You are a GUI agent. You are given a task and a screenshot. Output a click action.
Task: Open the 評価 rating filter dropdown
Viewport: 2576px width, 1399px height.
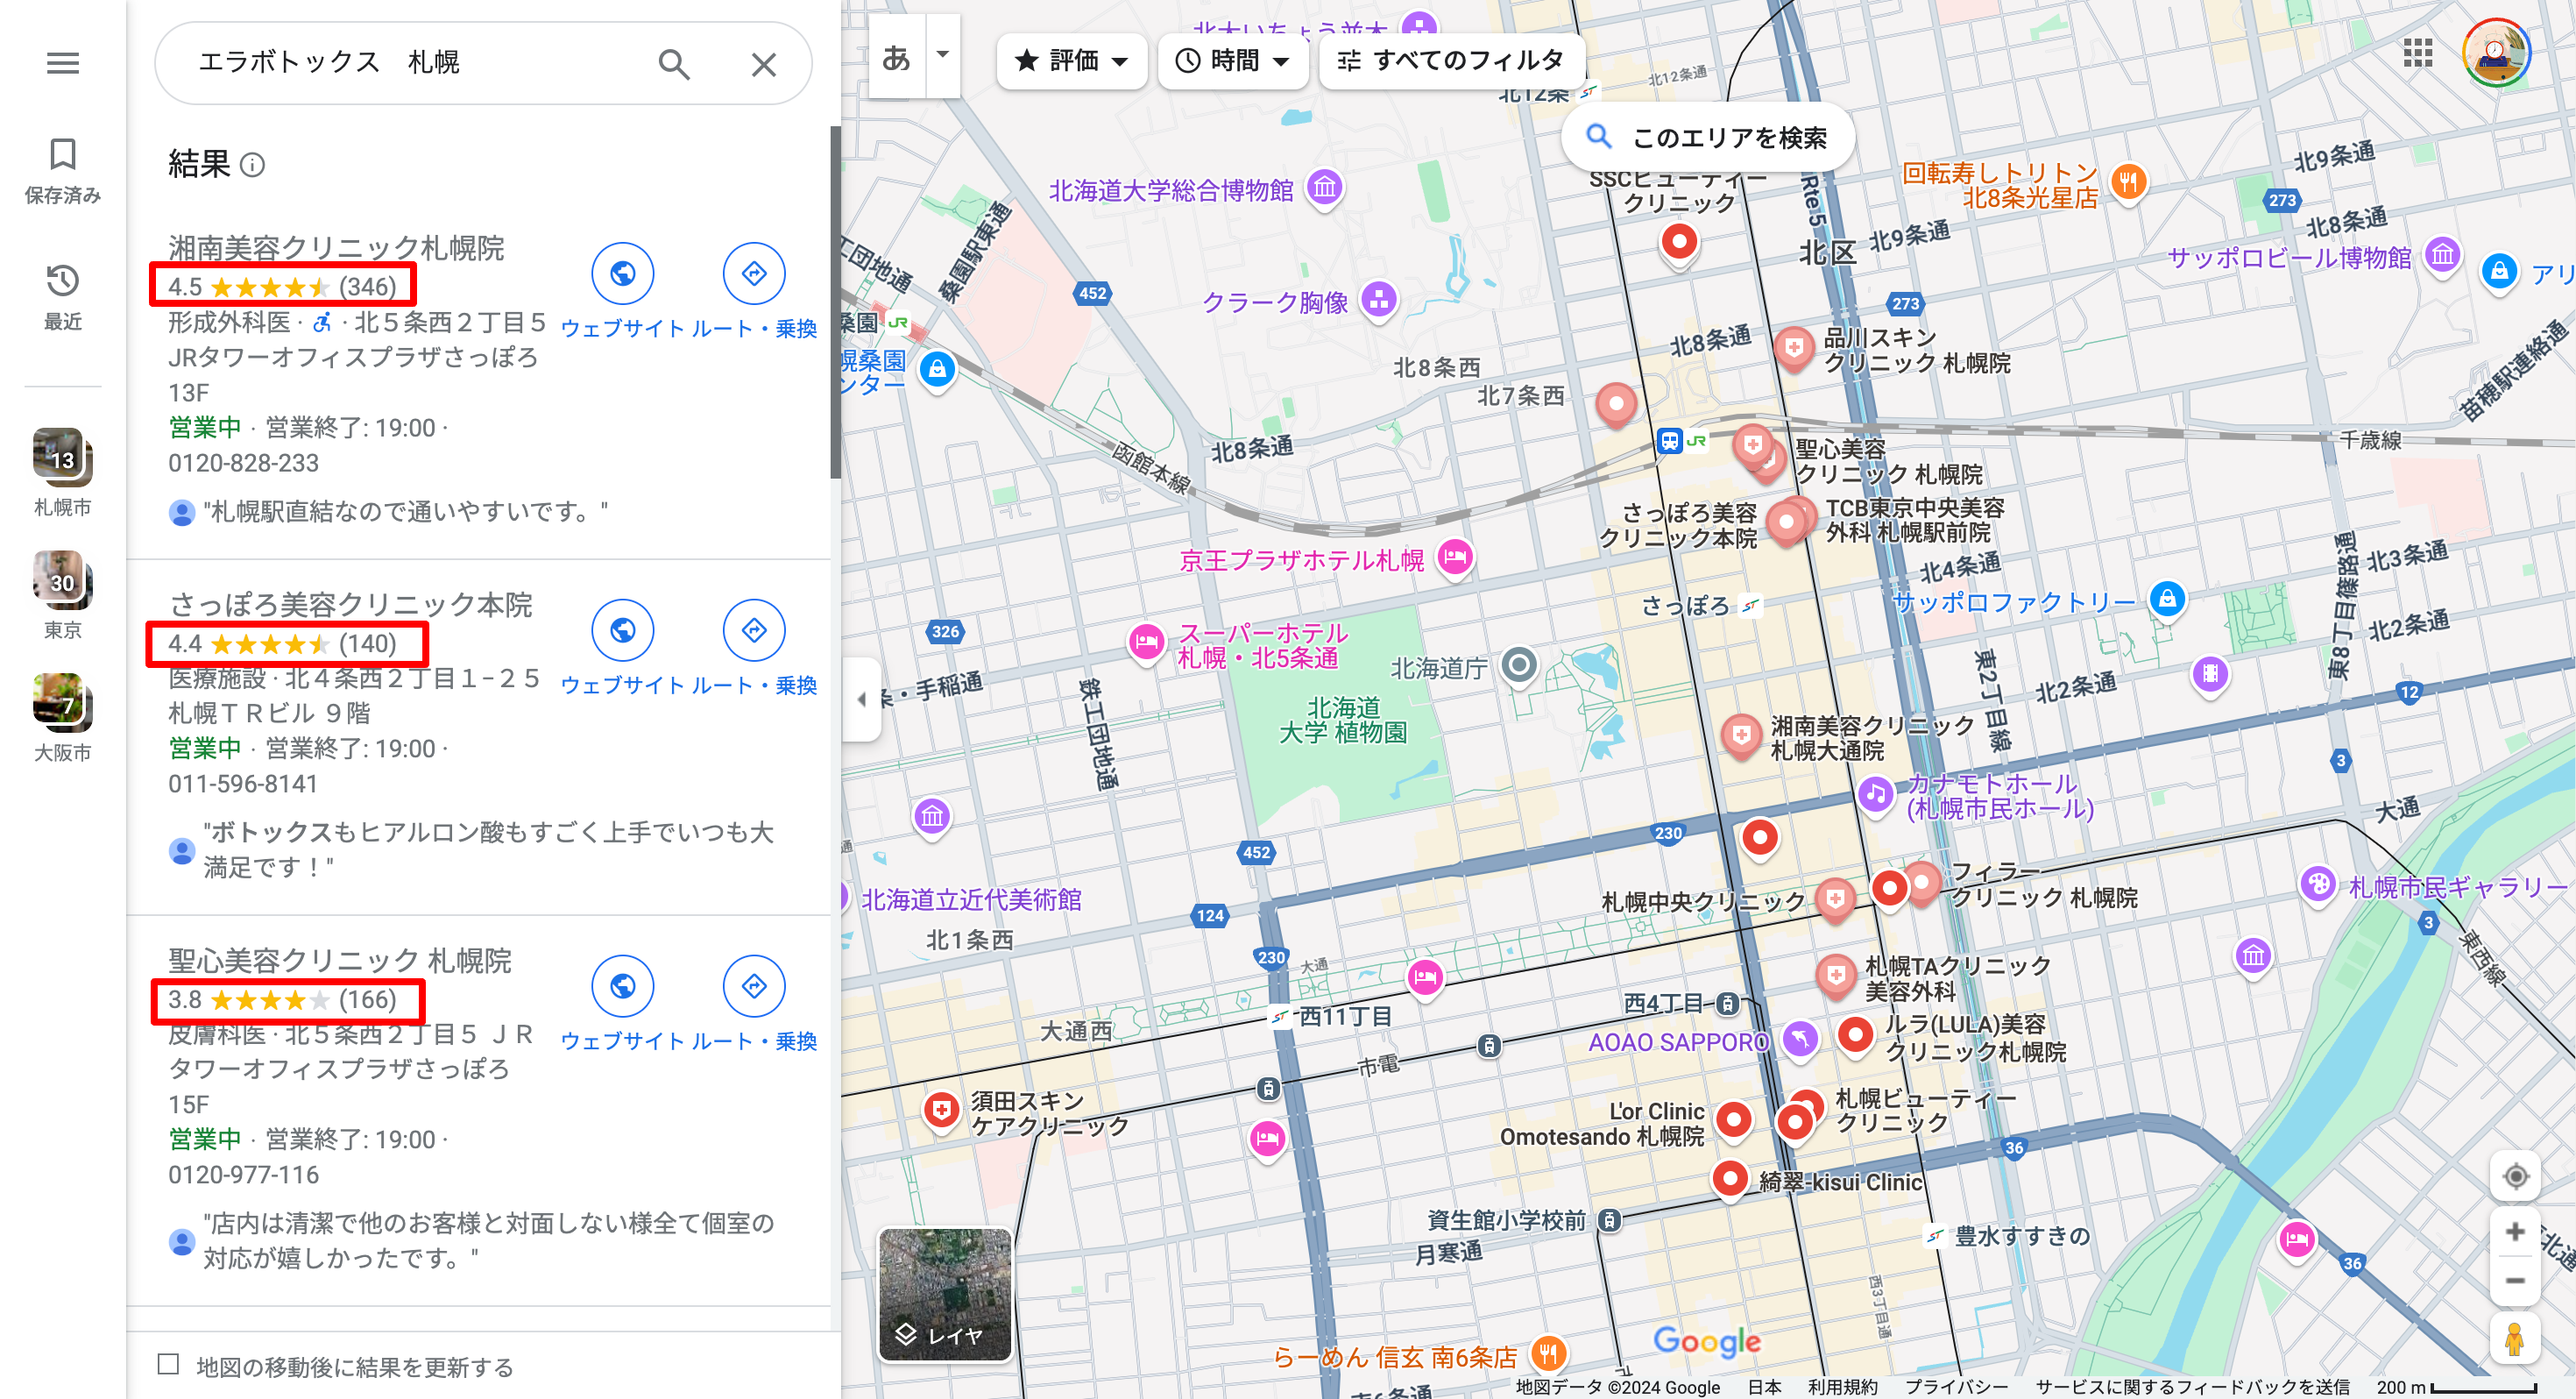[1071, 61]
